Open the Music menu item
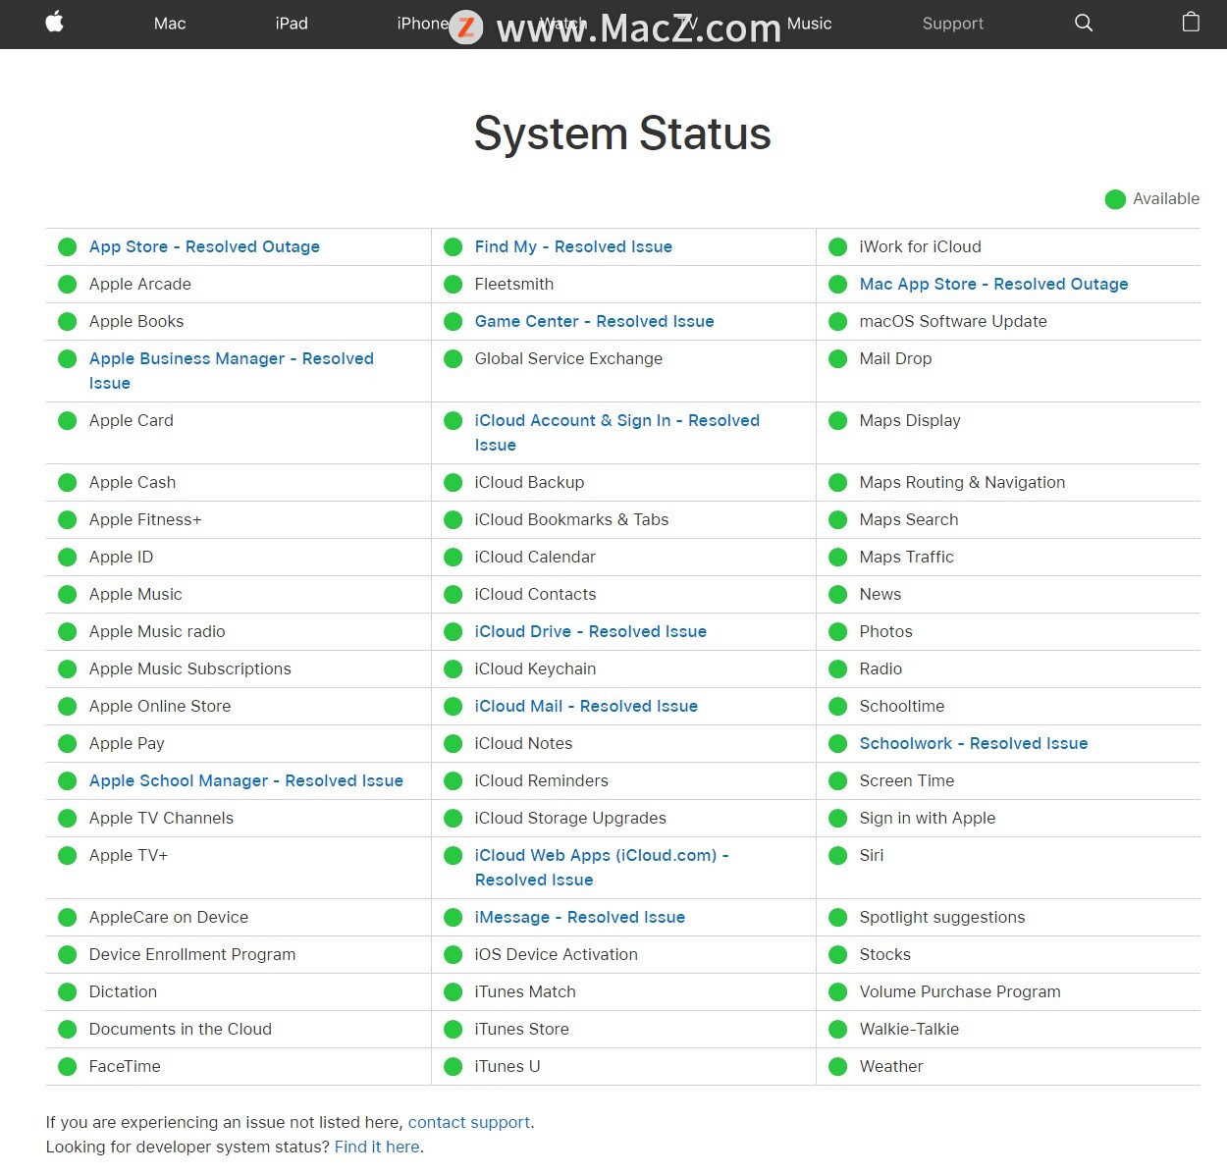Screen dimensions: 1227x1175 point(809,24)
